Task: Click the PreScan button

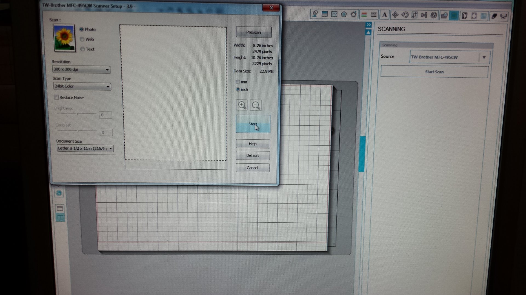Action: (253, 32)
